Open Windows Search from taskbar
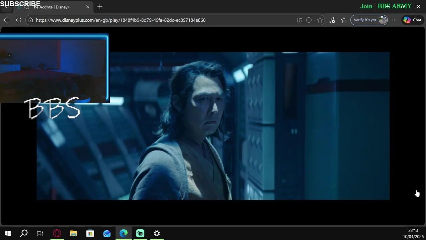The image size is (426, 240). click(x=24, y=233)
